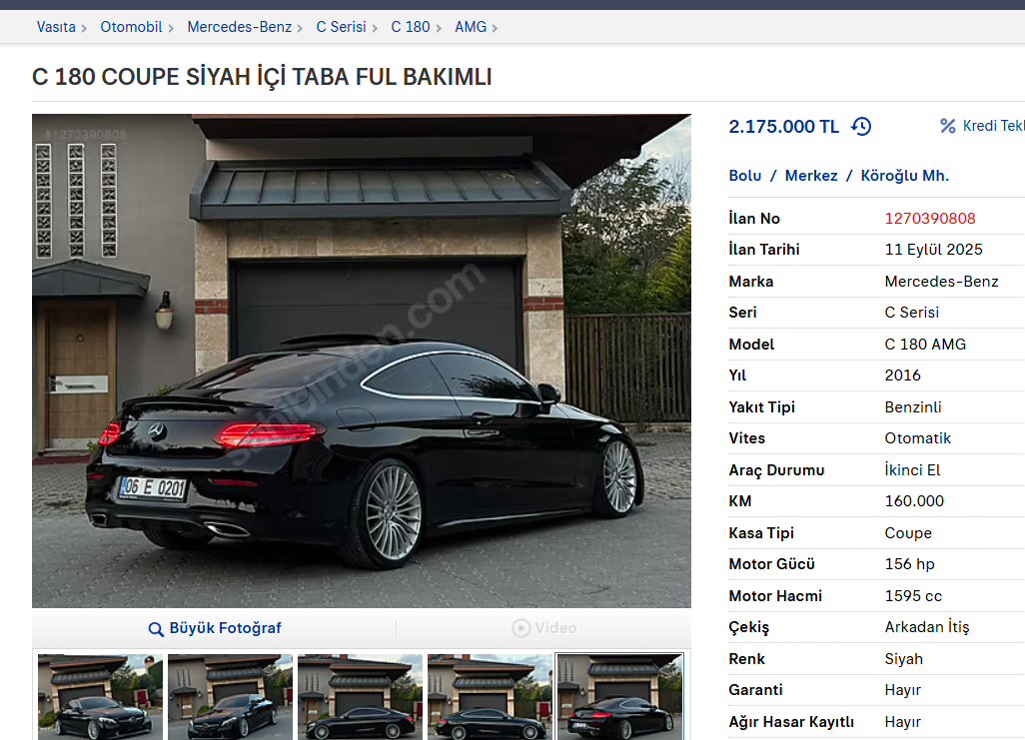Viewport: 1025px width, 740px height.
Task: Click the Çekiş value Arkadan İtiş
Action: point(927,627)
